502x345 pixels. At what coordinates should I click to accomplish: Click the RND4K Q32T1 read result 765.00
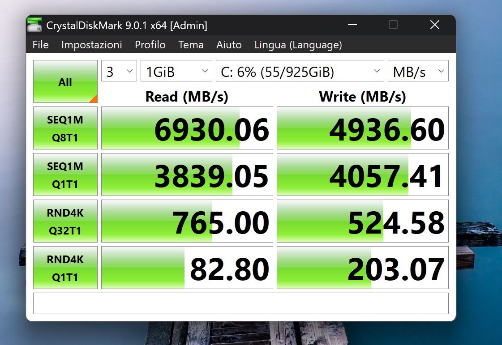pos(187,221)
